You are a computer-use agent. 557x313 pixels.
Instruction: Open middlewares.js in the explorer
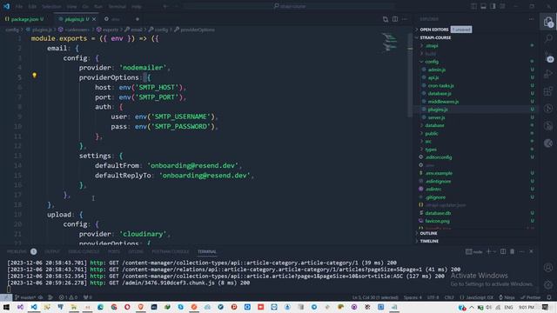tap(443, 102)
